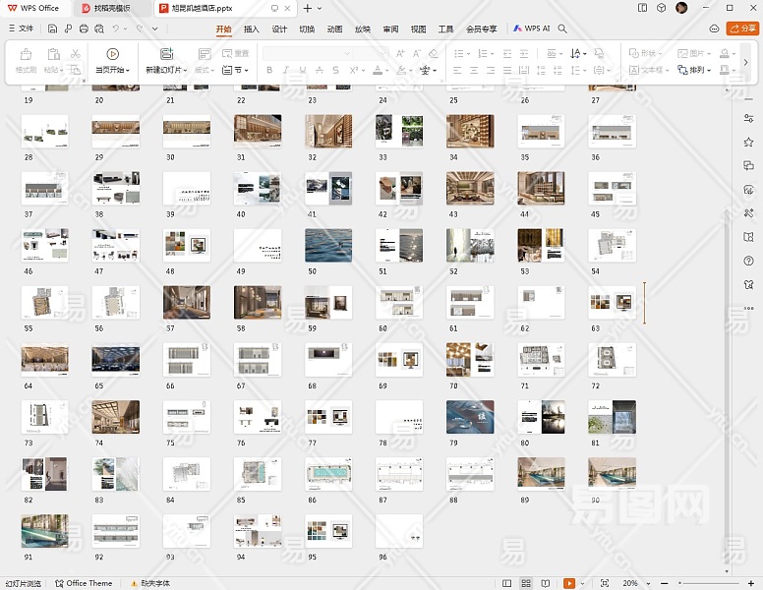This screenshot has width=763, height=590.
Task: Open the help question mark icon in sidebar
Action: click(749, 260)
